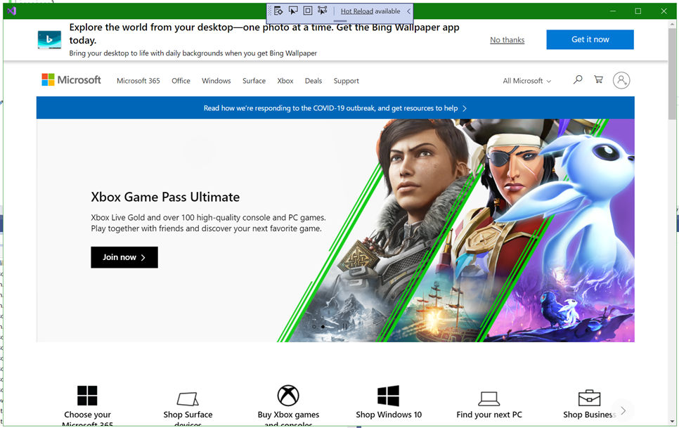
Task: Open the Microsoft 365 nav item
Action: (138, 81)
